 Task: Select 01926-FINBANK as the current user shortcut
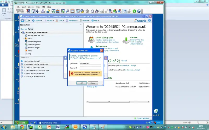pyautogui.click(x=36, y=70)
